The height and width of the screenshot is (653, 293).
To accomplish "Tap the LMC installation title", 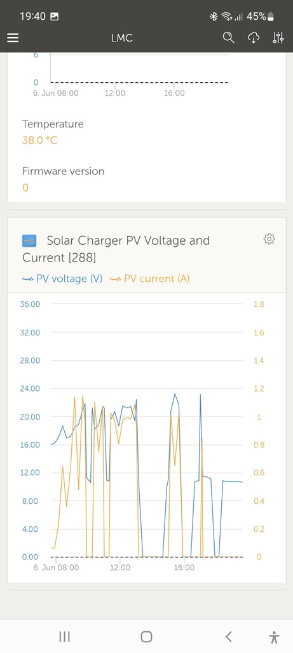I will click(x=122, y=38).
